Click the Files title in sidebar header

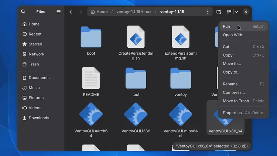coord(41,12)
